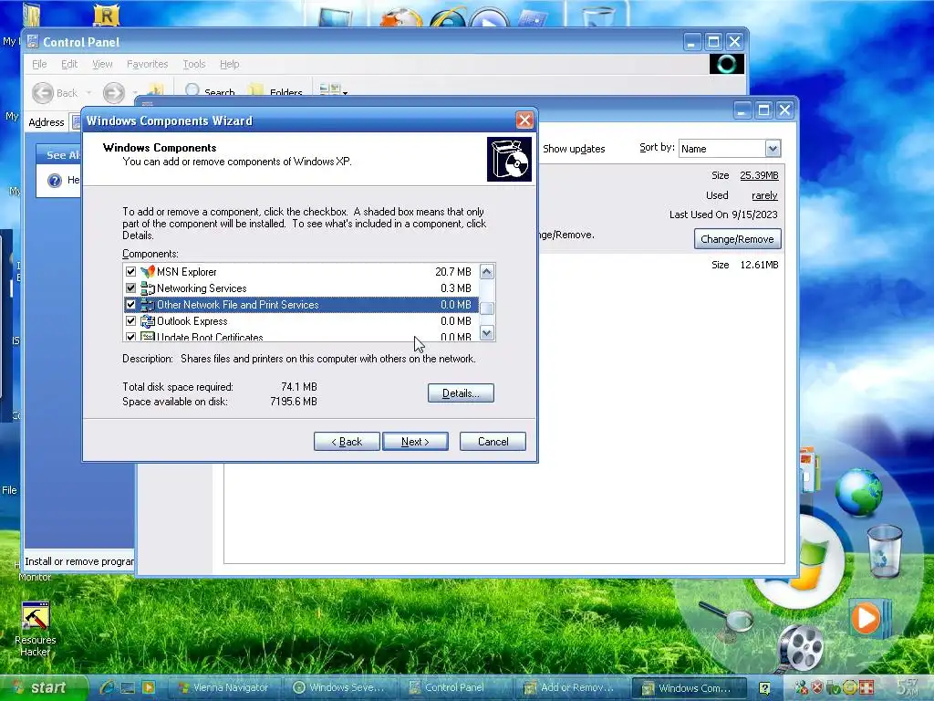Screen dimensions: 934x701
Task: Click the Update Root Certificates icon
Action: coord(147,337)
